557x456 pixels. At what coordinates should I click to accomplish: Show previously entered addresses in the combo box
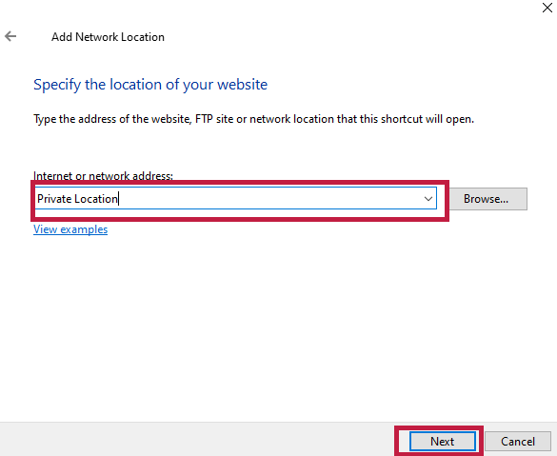pyautogui.click(x=428, y=199)
